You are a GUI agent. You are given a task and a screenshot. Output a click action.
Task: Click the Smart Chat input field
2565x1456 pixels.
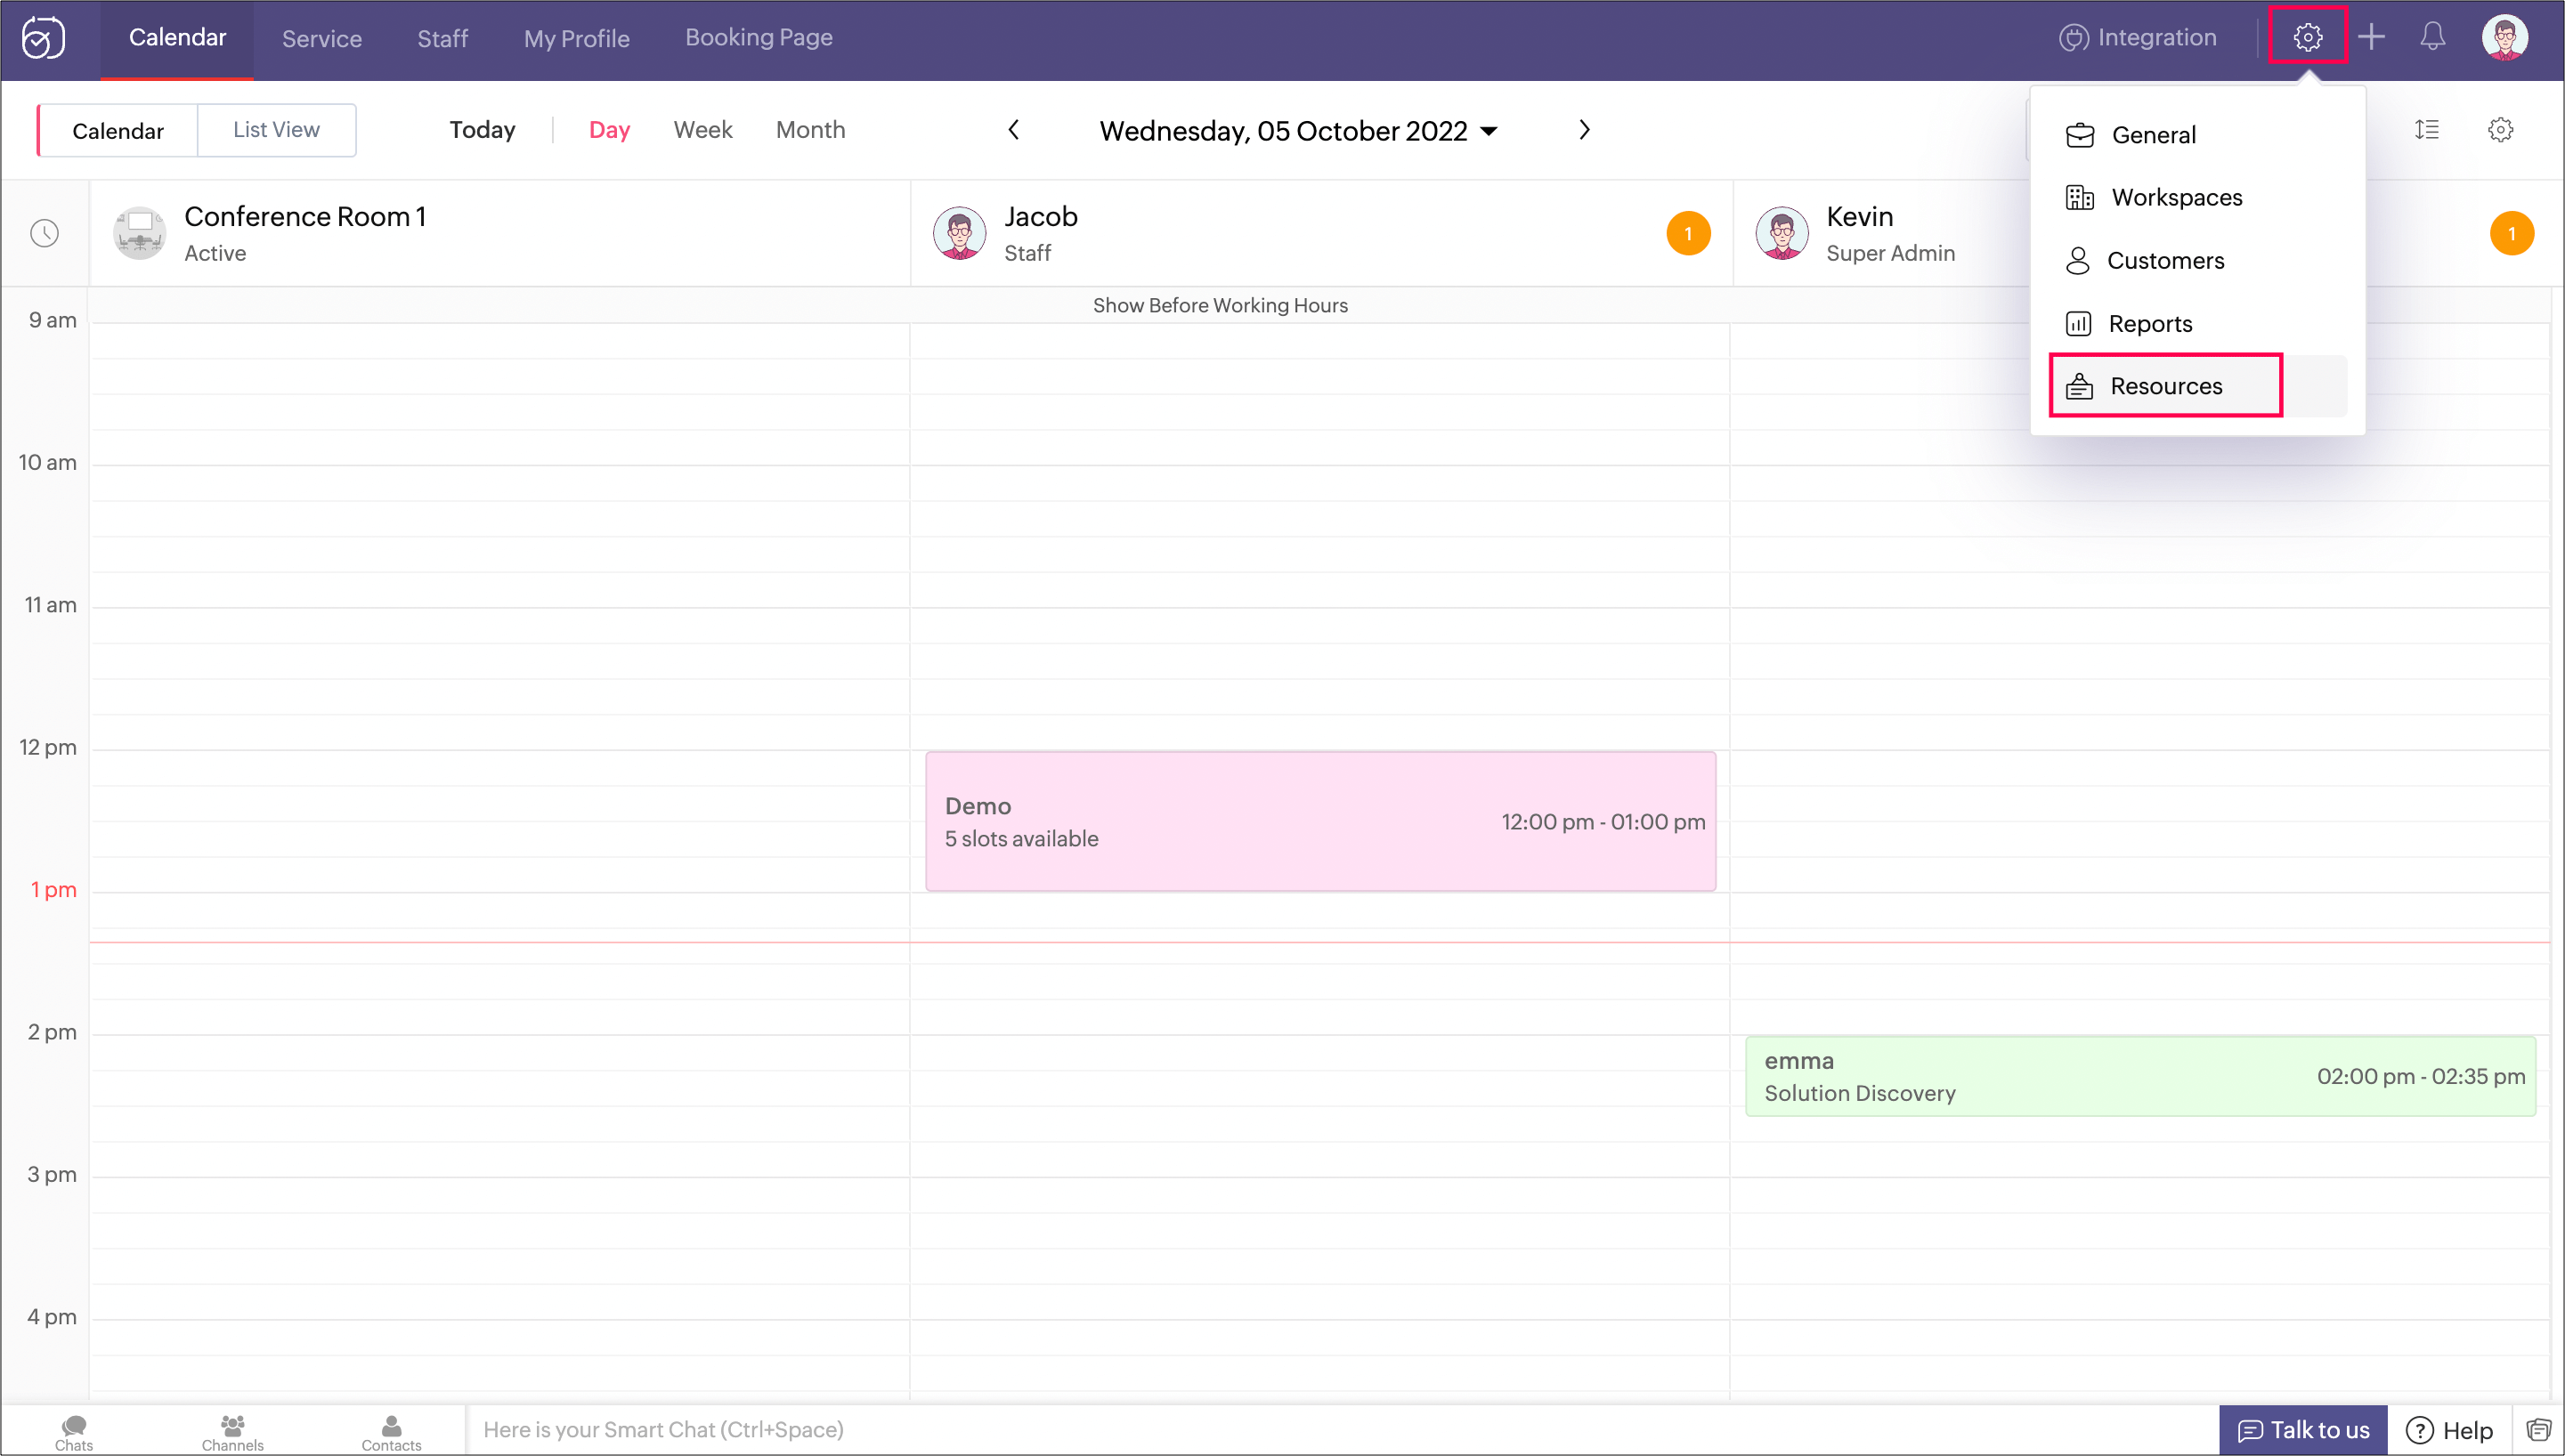click(1341, 1430)
